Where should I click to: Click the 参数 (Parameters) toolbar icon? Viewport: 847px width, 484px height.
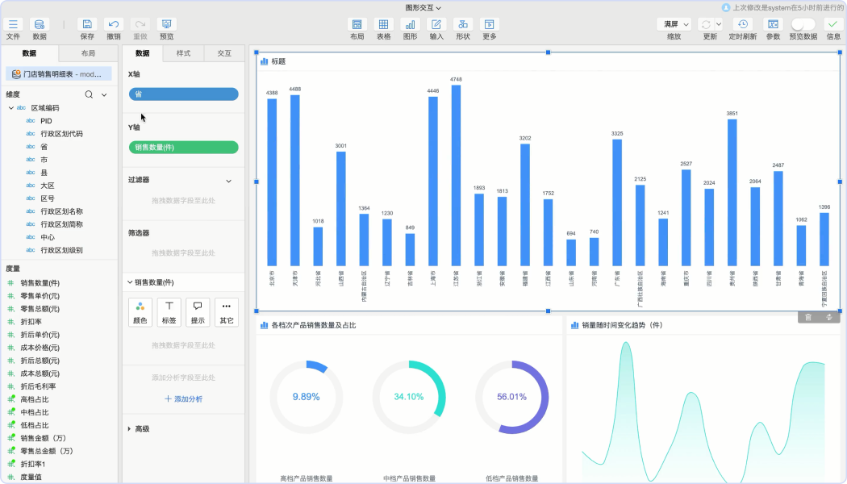point(773,25)
